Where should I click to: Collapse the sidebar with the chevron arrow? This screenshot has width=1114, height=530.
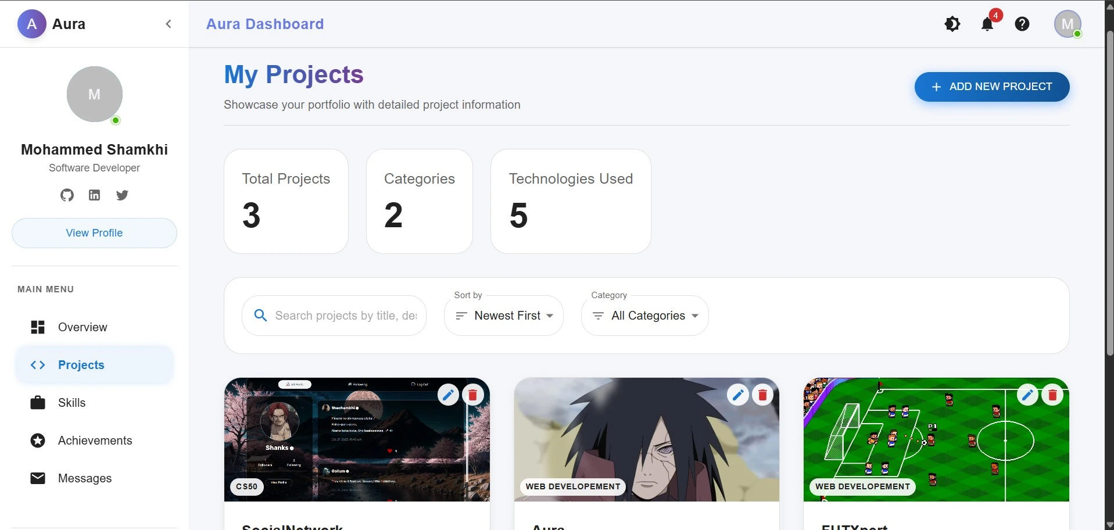pyautogui.click(x=169, y=24)
